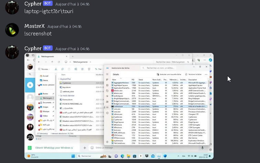Click Task Manager search box Recherchez un nom
260x163 pixels.
[159, 68]
